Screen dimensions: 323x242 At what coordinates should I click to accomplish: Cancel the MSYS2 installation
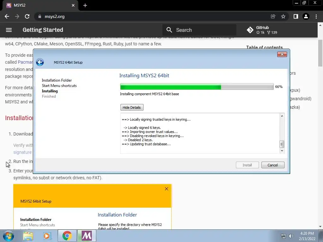[273, 165]
